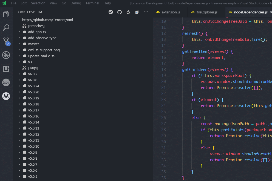Image resolution: width=272 pixels, height=181 pixels.
Task: Open the Help menu
Action: pyautogui.click(x=107, y=3)
